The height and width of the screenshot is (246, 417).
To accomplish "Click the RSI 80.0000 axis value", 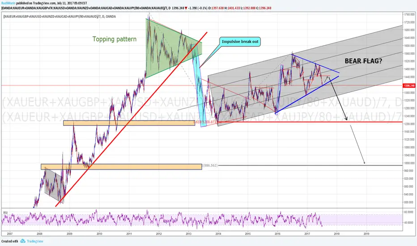I will click(409, 212).
